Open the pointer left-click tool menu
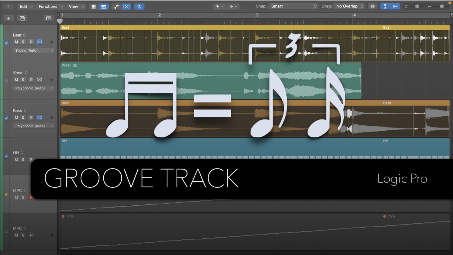 220,6
